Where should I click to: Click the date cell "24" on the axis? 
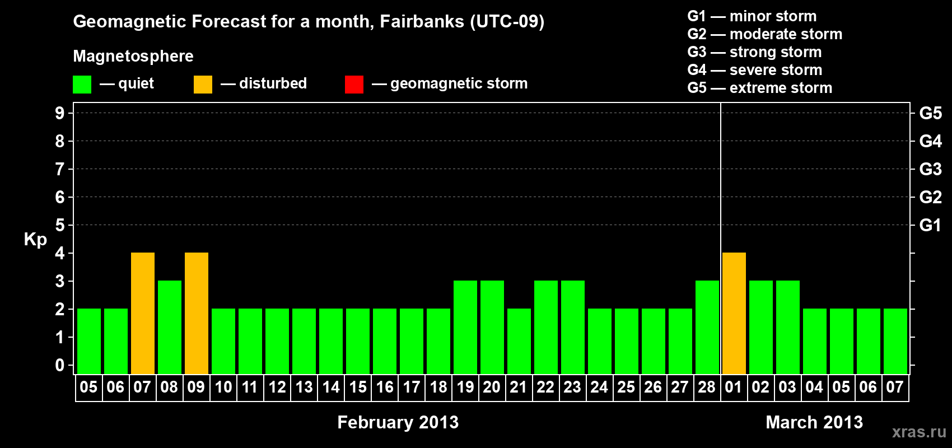coord(600,388)
